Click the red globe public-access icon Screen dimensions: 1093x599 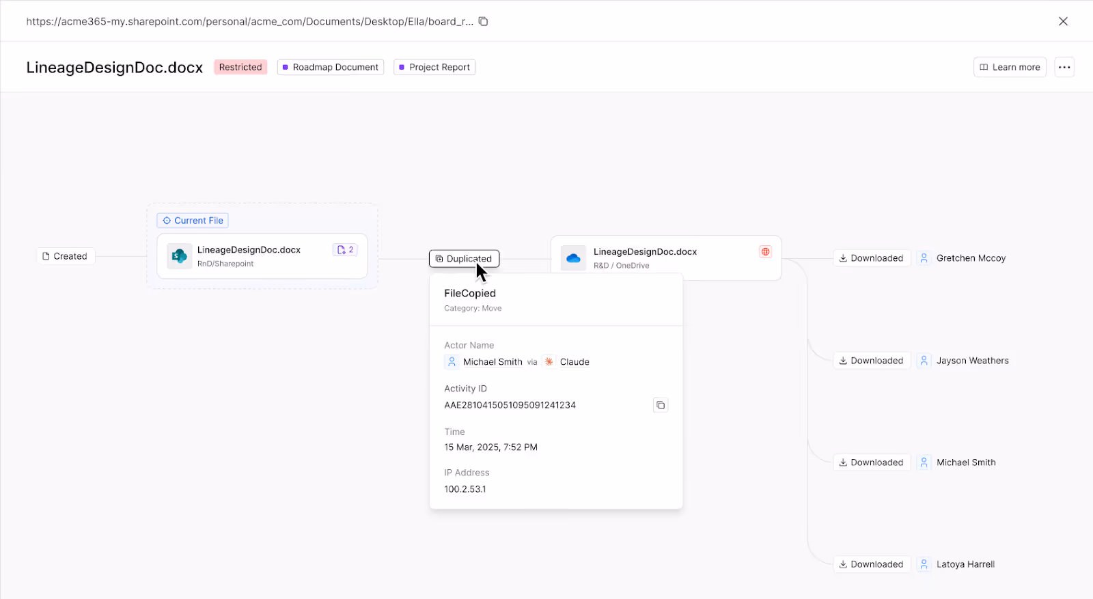point(765,251)
